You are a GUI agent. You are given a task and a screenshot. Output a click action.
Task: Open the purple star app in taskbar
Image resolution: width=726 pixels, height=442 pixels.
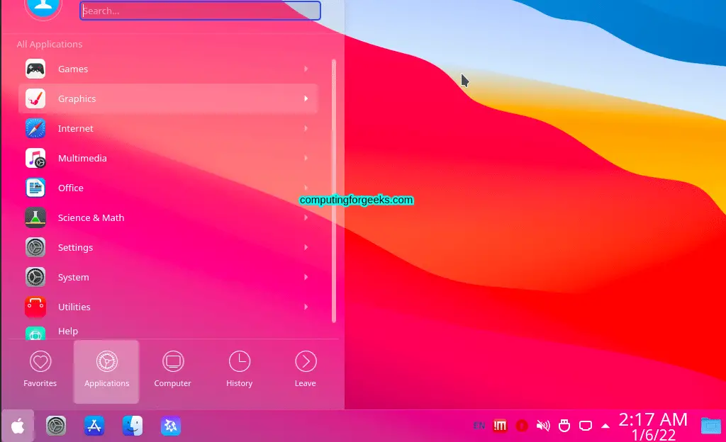tap(170, 426)
